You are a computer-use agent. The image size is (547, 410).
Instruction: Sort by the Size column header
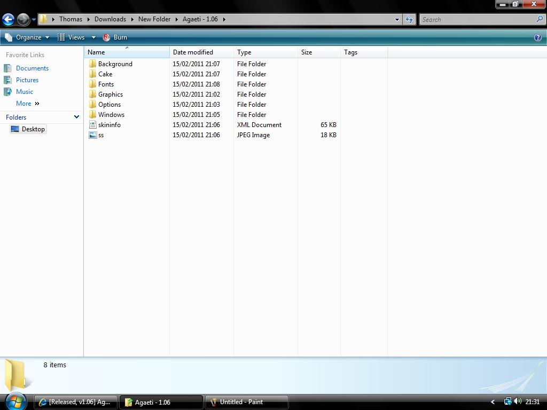point(319,52)
